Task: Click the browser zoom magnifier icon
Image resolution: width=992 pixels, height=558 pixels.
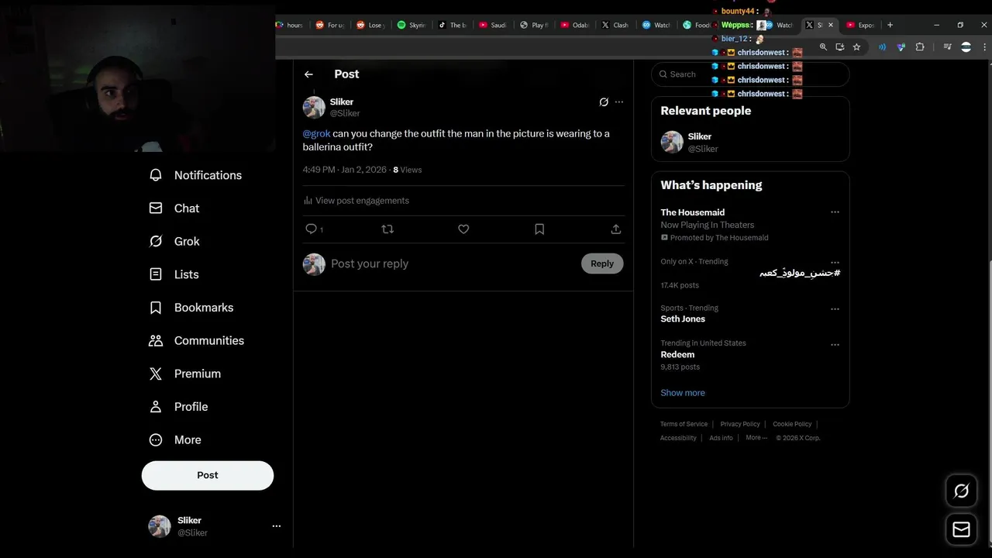Action: 823,47
